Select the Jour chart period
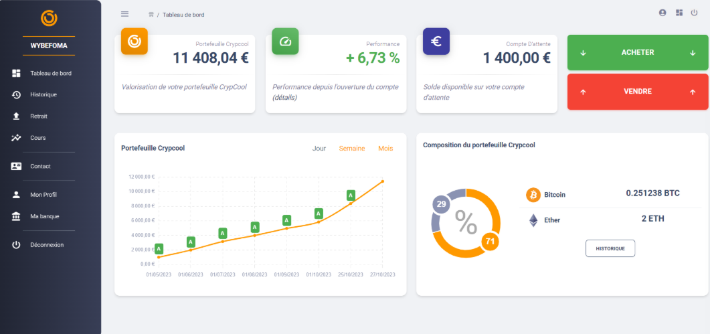This screenshot has width=710, height=334. coord(319,149)
